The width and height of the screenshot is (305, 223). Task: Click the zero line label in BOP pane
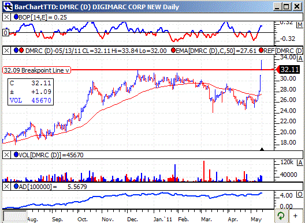click(x=6, y=33)
